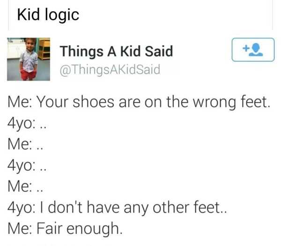Click the "Me: Fair enough." line
This screenshot has width=281, height=246.
pos(65,229)
